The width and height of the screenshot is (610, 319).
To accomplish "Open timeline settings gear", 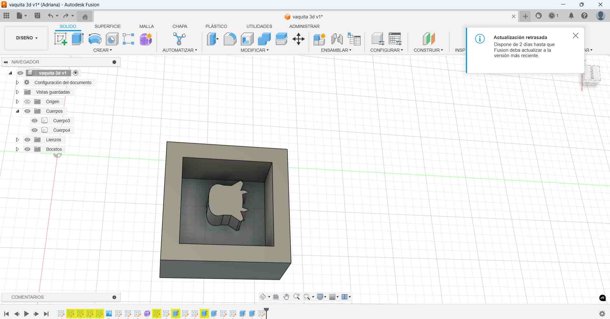I will click(x=602, y=314).
